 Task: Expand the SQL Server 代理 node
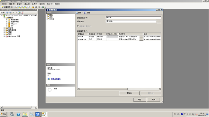click(4, 36)
